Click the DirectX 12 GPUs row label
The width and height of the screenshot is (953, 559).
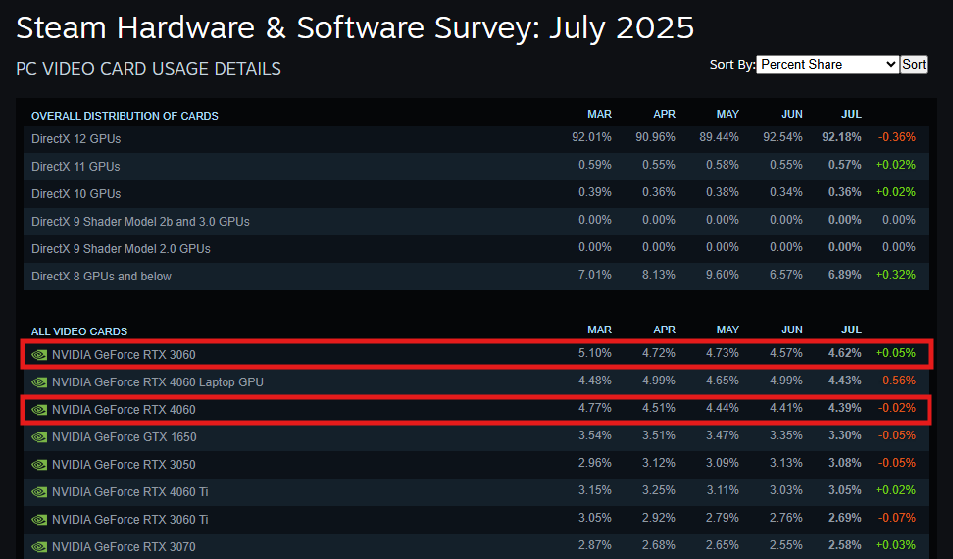click(x=75, y=139)
